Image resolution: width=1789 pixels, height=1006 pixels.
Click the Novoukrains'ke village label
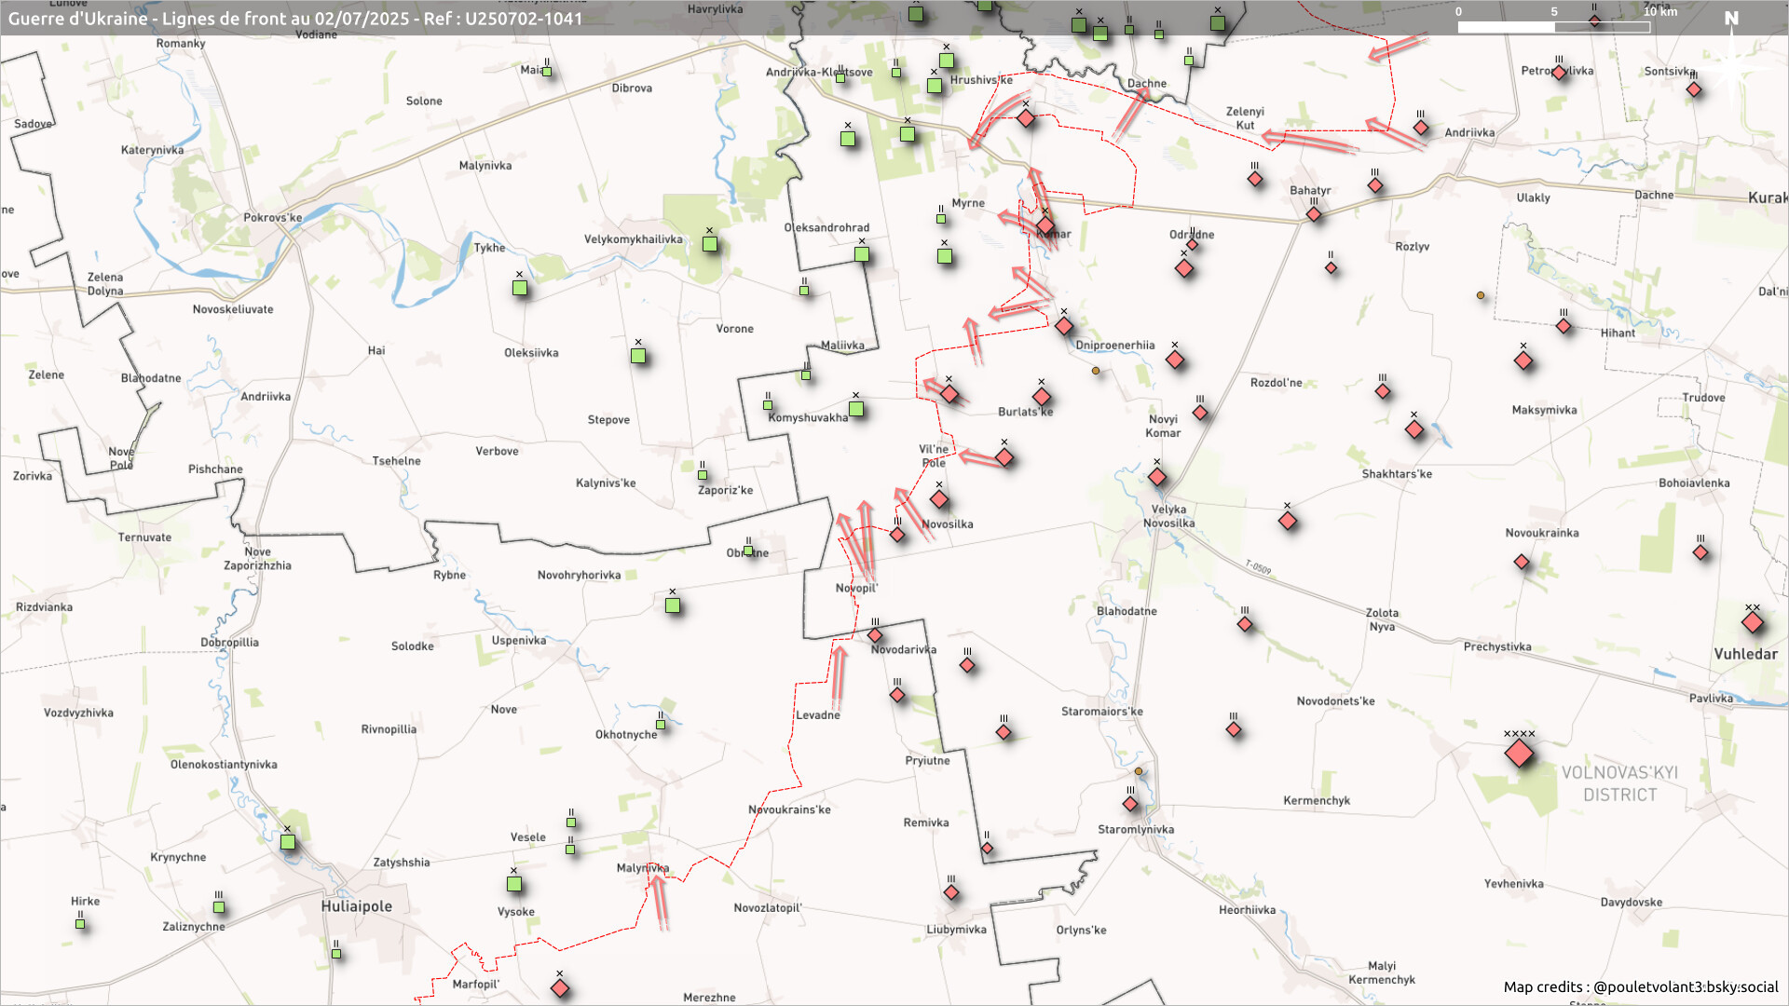789,810
